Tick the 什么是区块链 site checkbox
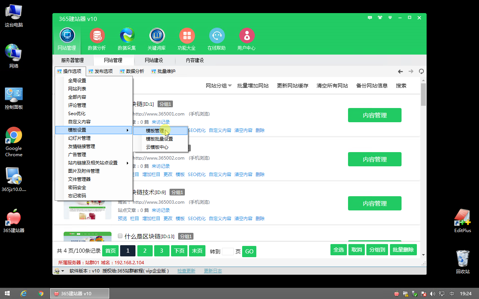 [x=120, y=236]
